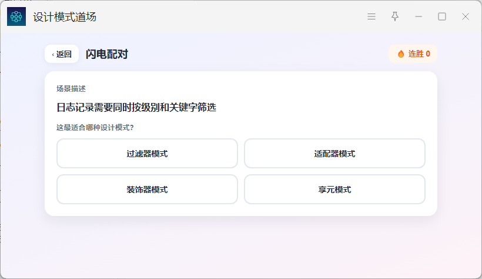Choose the 过滤器模式 answer
Screen dimensions: 482x279
147,154
